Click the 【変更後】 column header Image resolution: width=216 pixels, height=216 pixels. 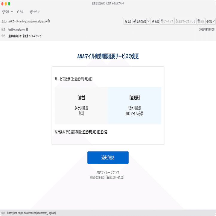pyautogui.click(x=135, y=98)
